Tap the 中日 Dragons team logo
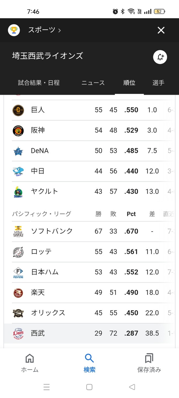The image size is (179, 398). (18, 171)
